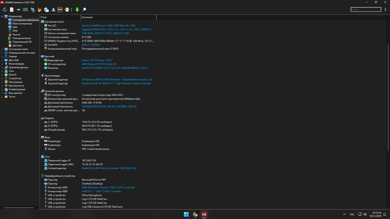Open the round gauge sensor icon
This screenshot has height=219, width=390.
(x=67, y=10)
